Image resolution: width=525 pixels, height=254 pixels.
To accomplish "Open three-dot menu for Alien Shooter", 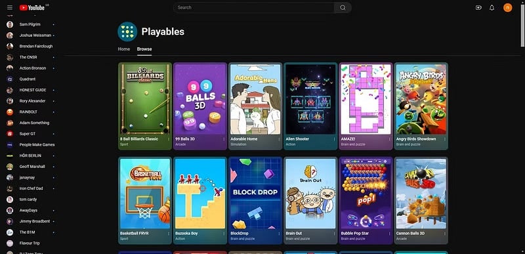I will click(x=334, y=139).
